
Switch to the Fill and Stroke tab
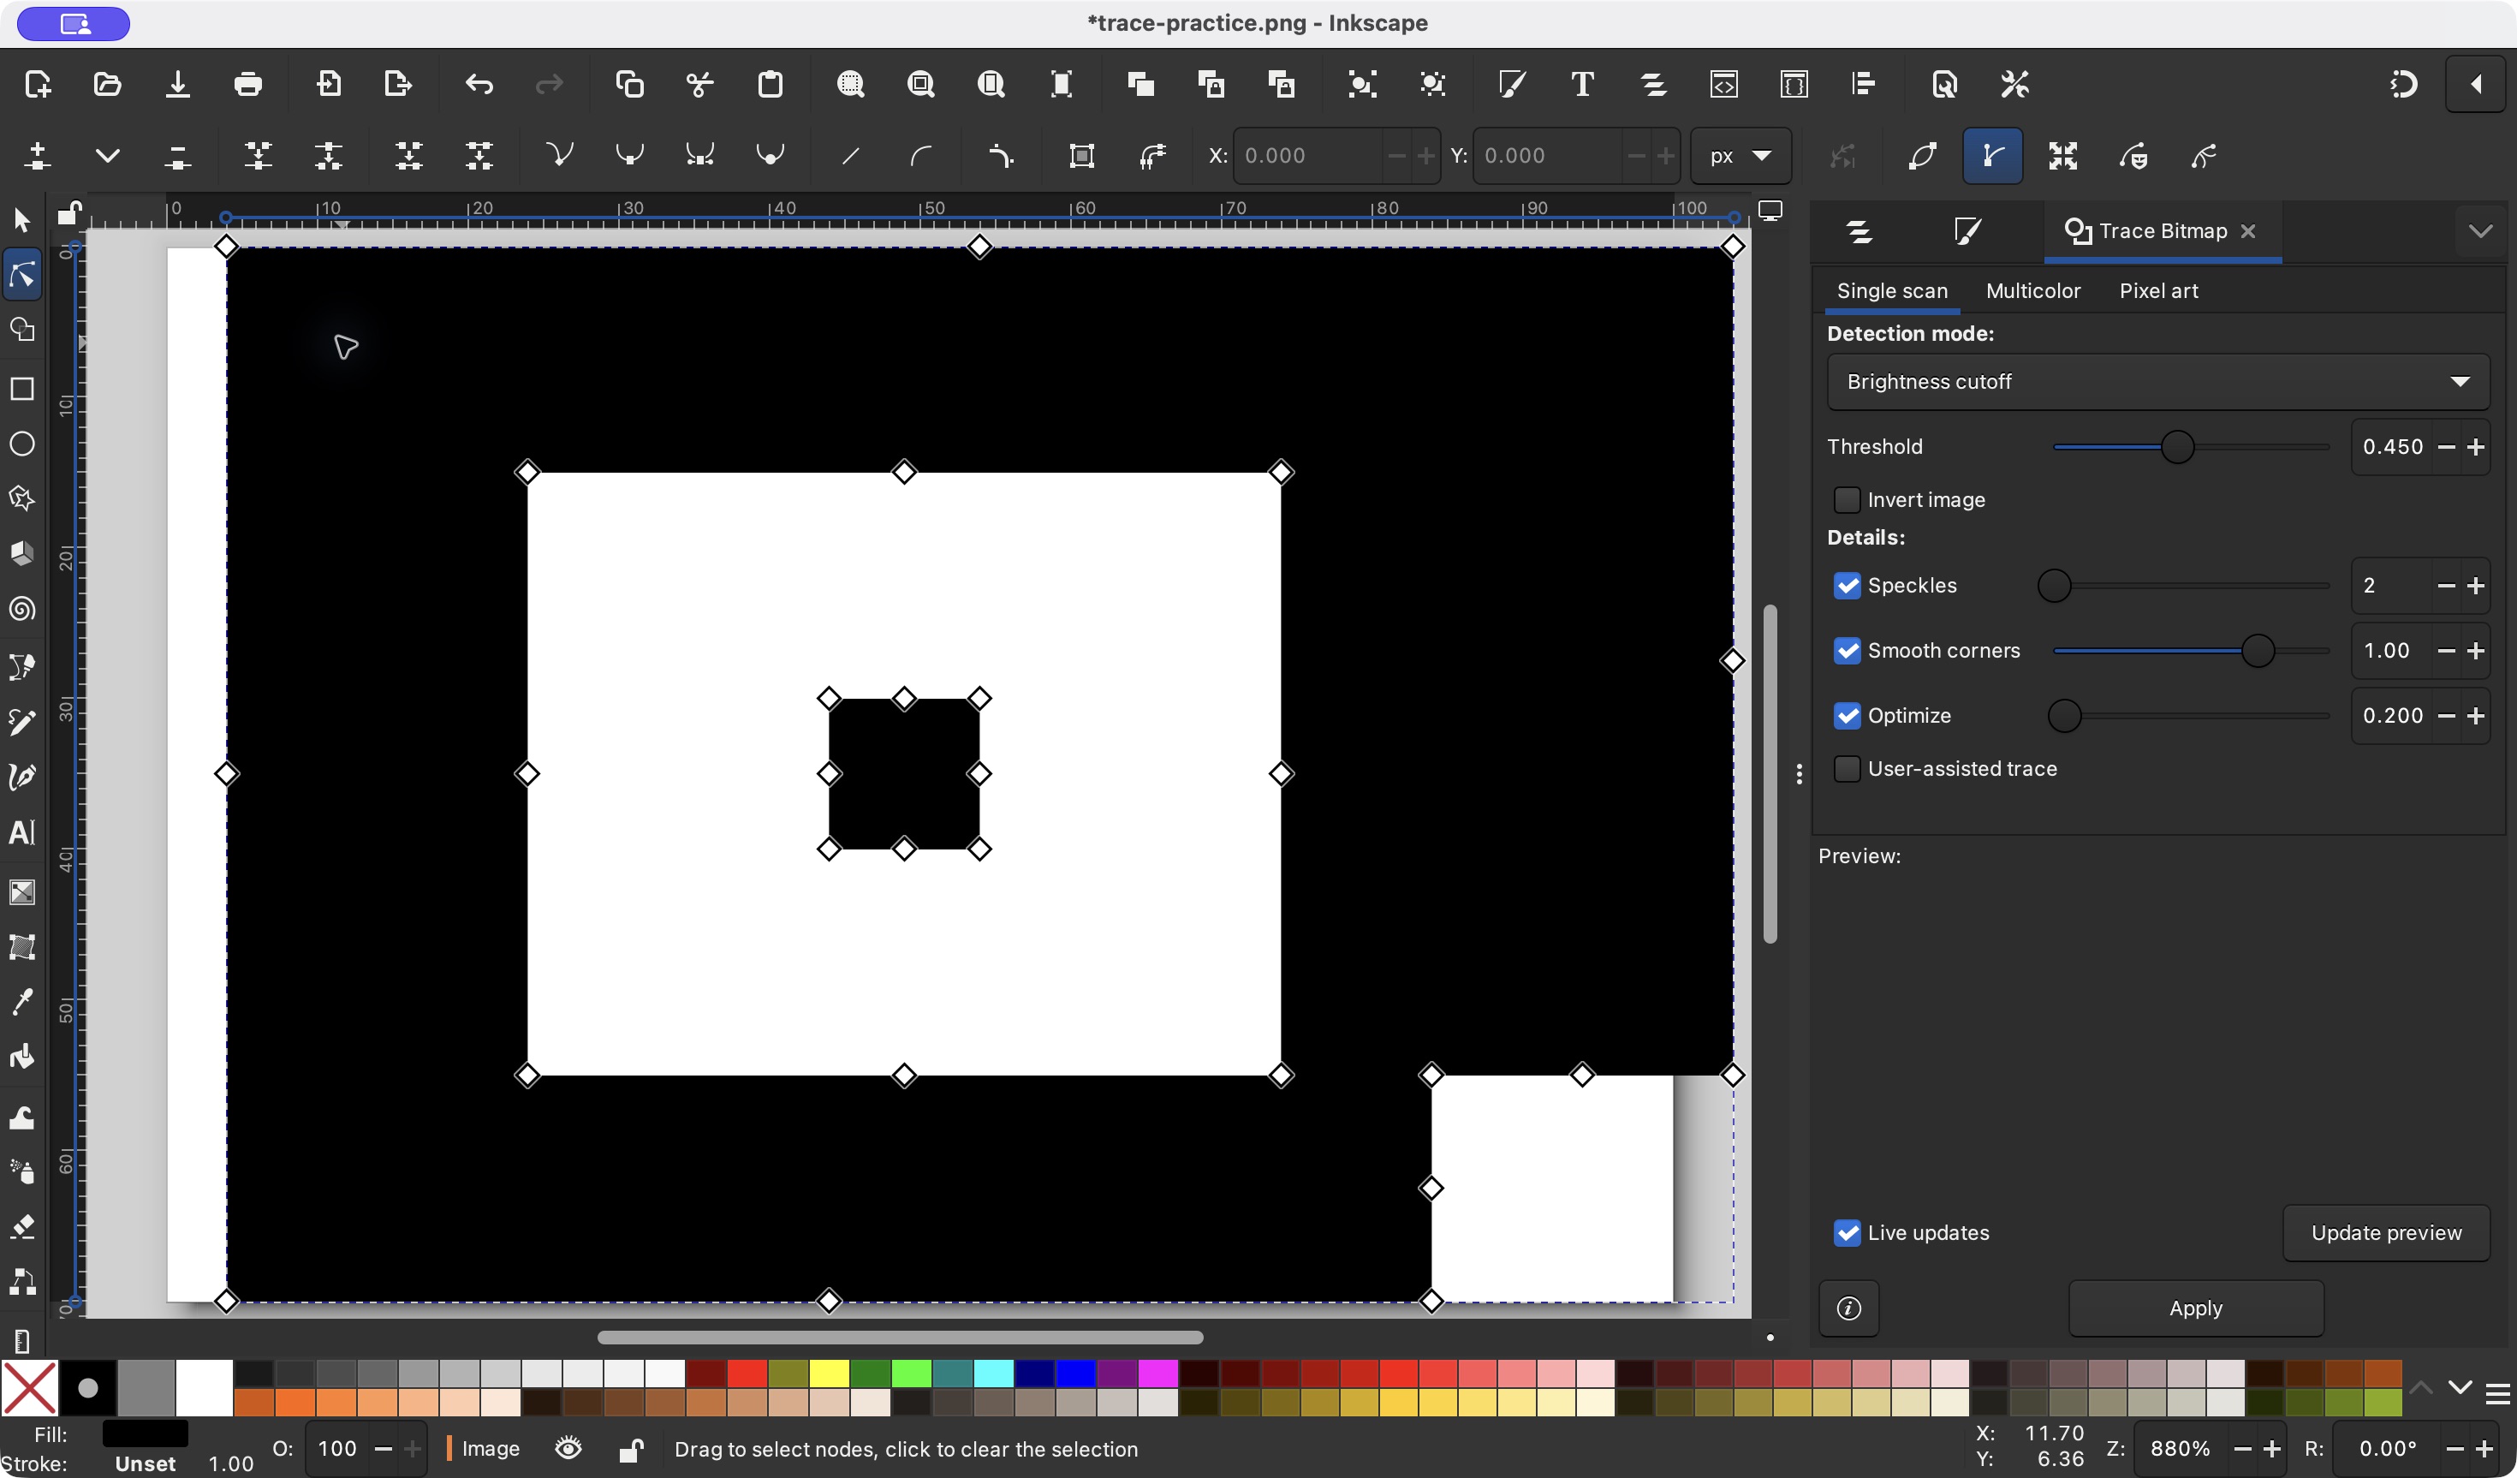pos(1967,231)
